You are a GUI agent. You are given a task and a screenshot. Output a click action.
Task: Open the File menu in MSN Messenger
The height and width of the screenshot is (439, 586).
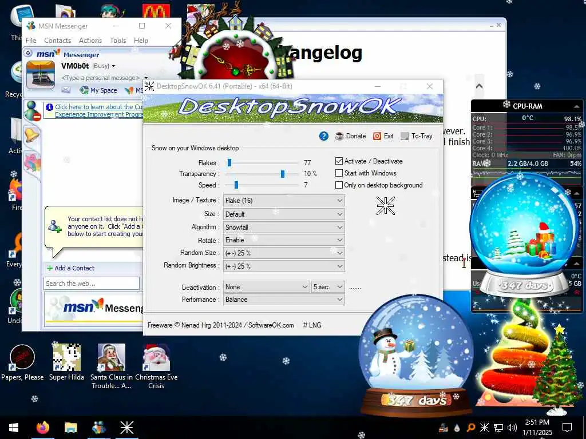[x=31, y=41]
